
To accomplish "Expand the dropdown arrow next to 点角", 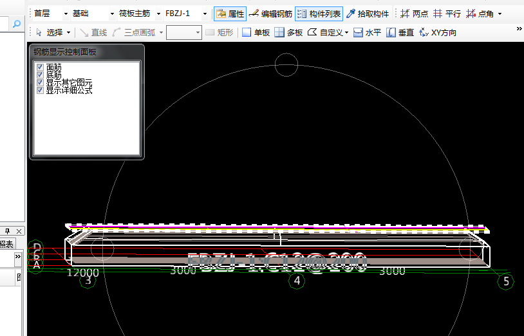I will pyautogui.click(x=500, y=14).
